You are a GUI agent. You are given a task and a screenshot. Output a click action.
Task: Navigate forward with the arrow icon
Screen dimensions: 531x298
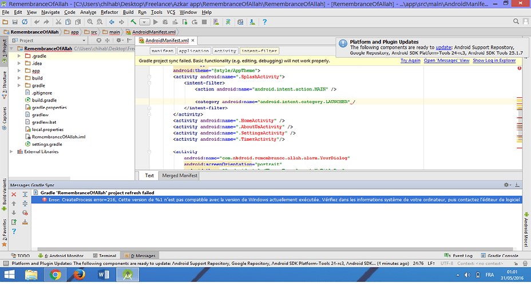(121, 22)
